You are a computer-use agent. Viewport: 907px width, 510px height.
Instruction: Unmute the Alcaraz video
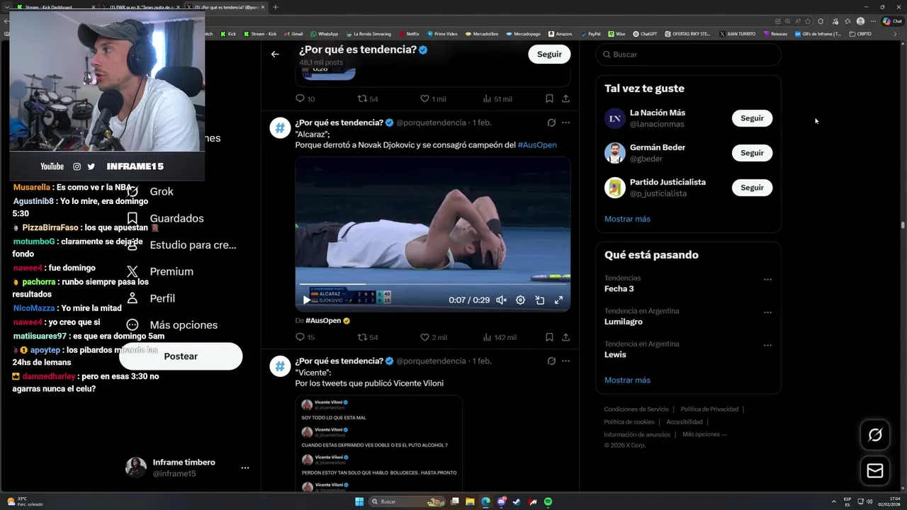[501, 300]
